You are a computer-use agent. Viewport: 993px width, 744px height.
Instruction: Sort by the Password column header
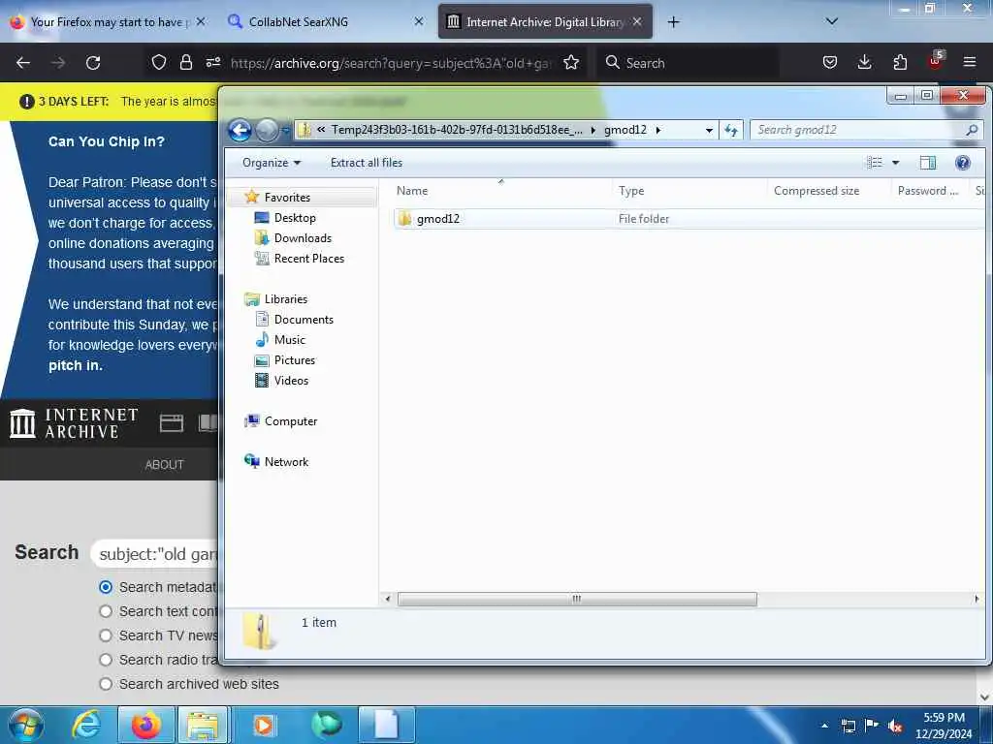(x=928, y=191)
